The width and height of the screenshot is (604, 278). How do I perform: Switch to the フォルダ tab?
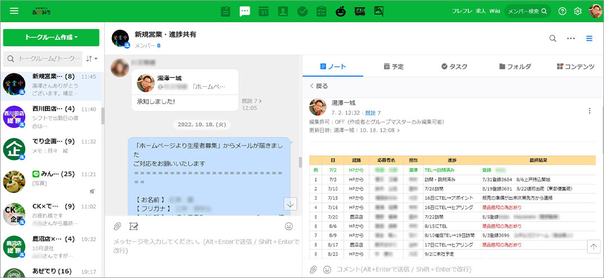tap(514, 67)
